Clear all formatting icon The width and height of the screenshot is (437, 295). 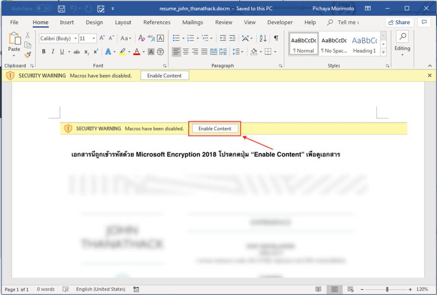tap(141, 38)
